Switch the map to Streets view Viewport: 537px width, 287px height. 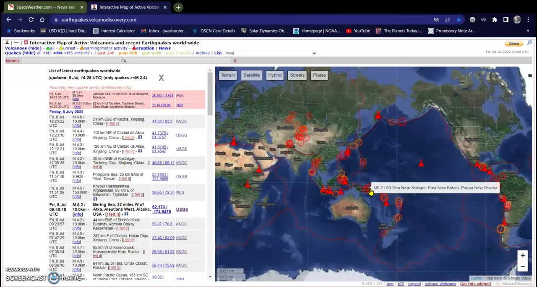297,75
